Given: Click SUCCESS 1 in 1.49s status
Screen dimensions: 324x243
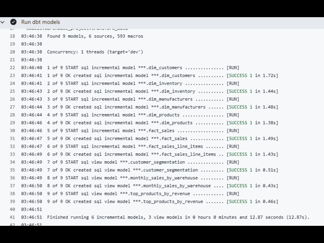Looking at the screenshot, I should 252,138.
